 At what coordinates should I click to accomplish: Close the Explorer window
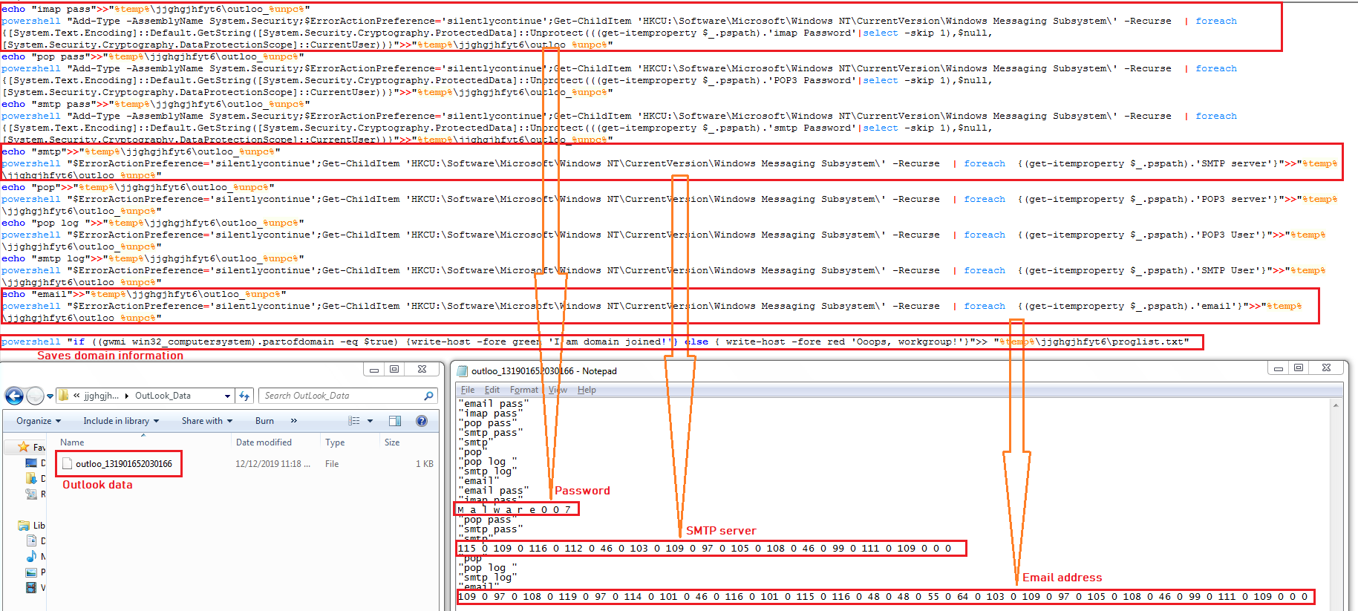tap(422, 369)
